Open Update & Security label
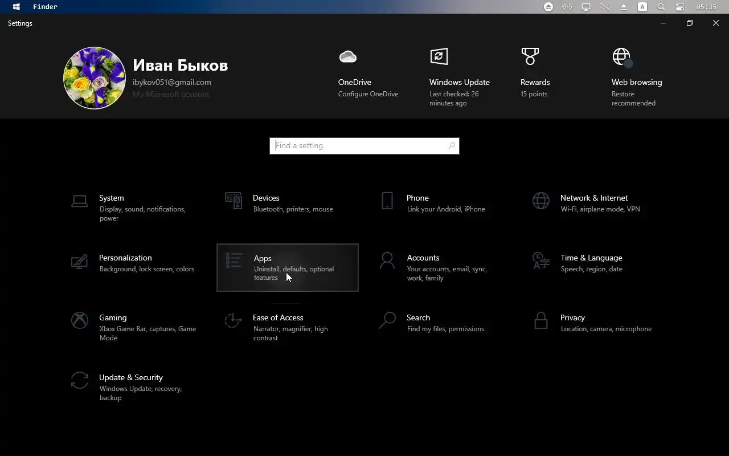 [131, 377]
